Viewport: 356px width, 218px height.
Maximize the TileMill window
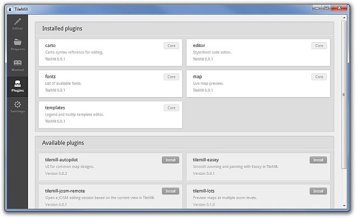pyautogui.click(x=326, y=8)
